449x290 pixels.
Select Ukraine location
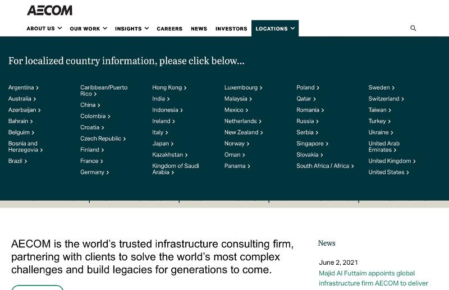[x=381, y=132]
